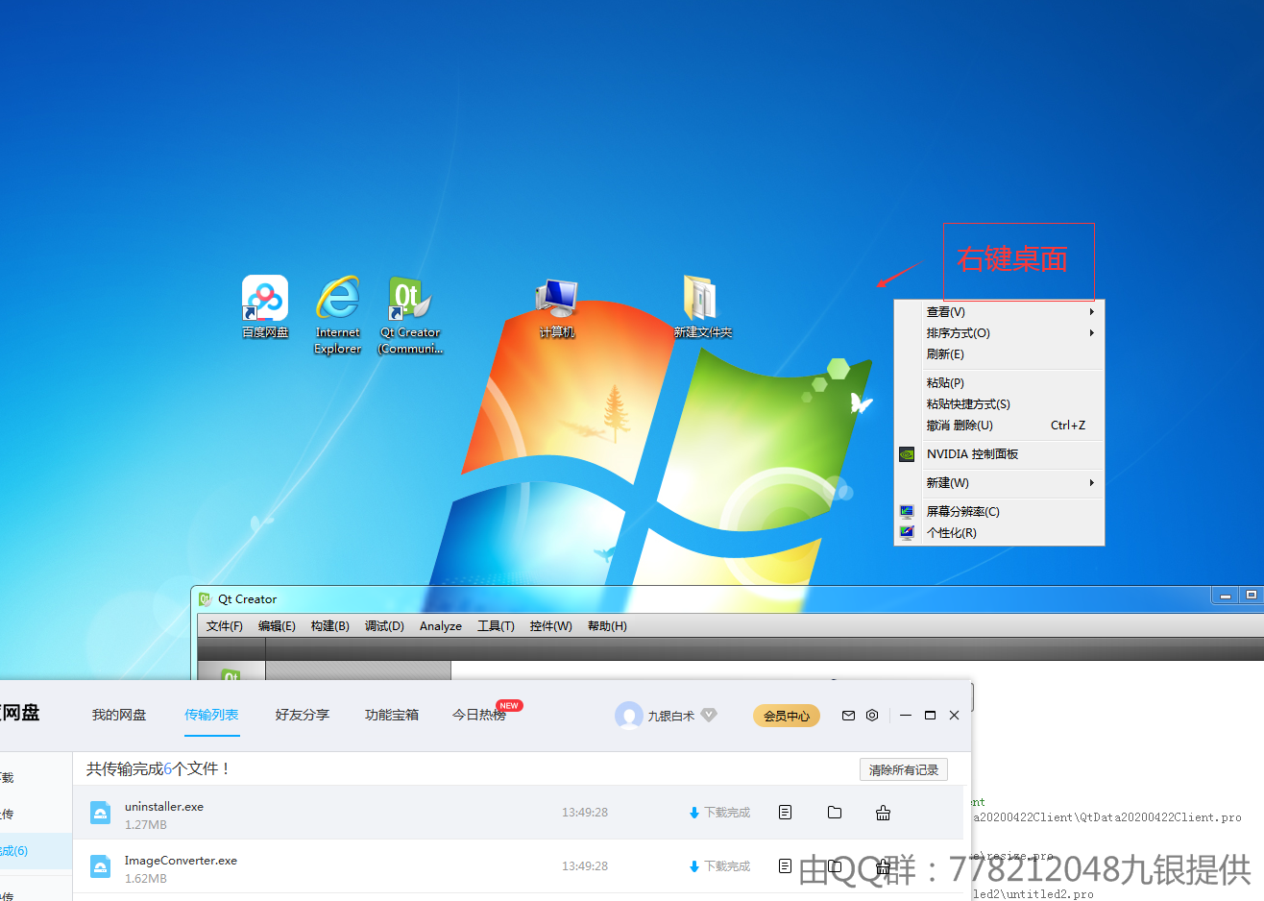Select the 计算机 desktop icon
The image size is (1264, 901).
click(557, 306)
